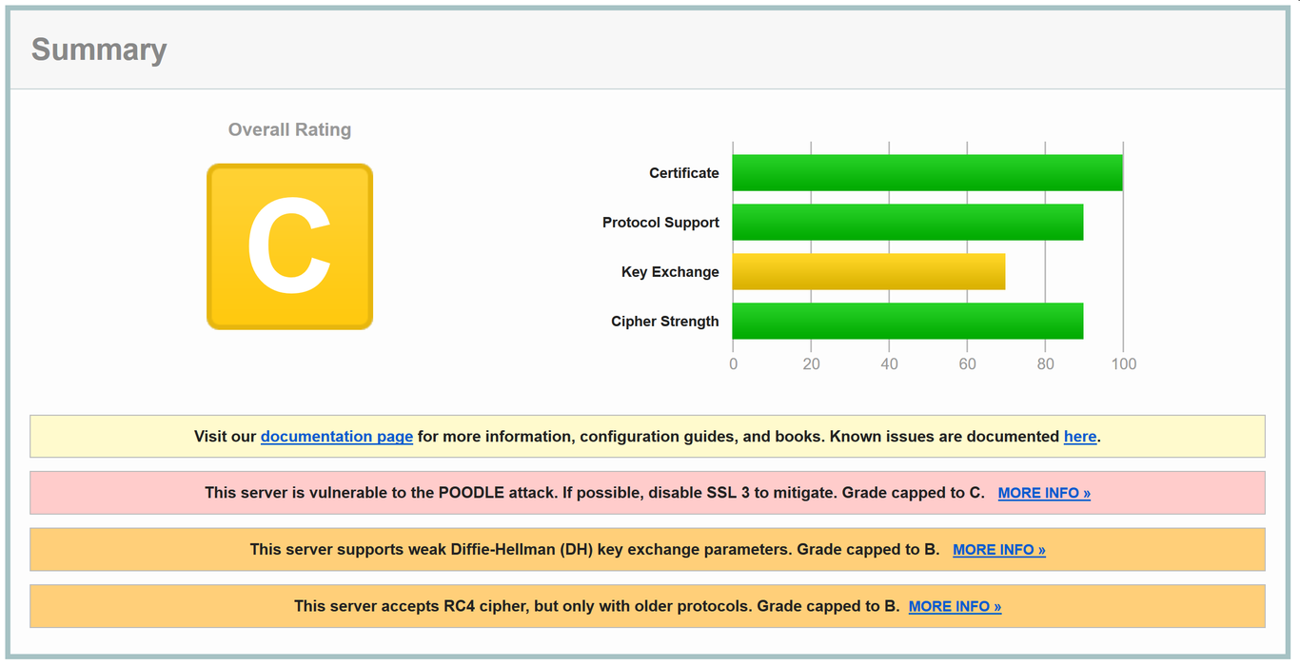
Task: Click the Cipher Strength score bar
Action: point(908,321)
